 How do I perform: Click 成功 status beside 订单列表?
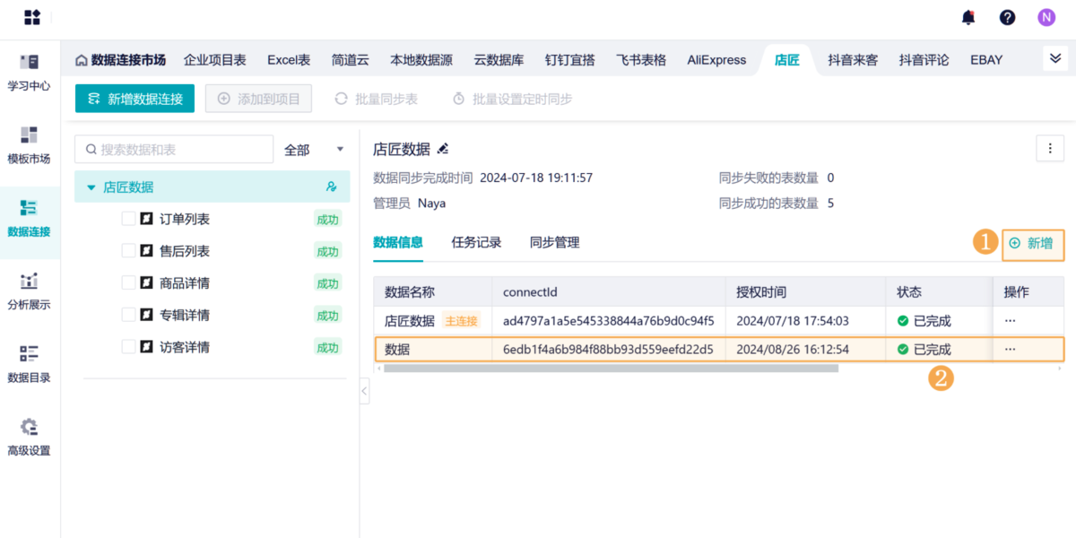(x=327, y=219)
